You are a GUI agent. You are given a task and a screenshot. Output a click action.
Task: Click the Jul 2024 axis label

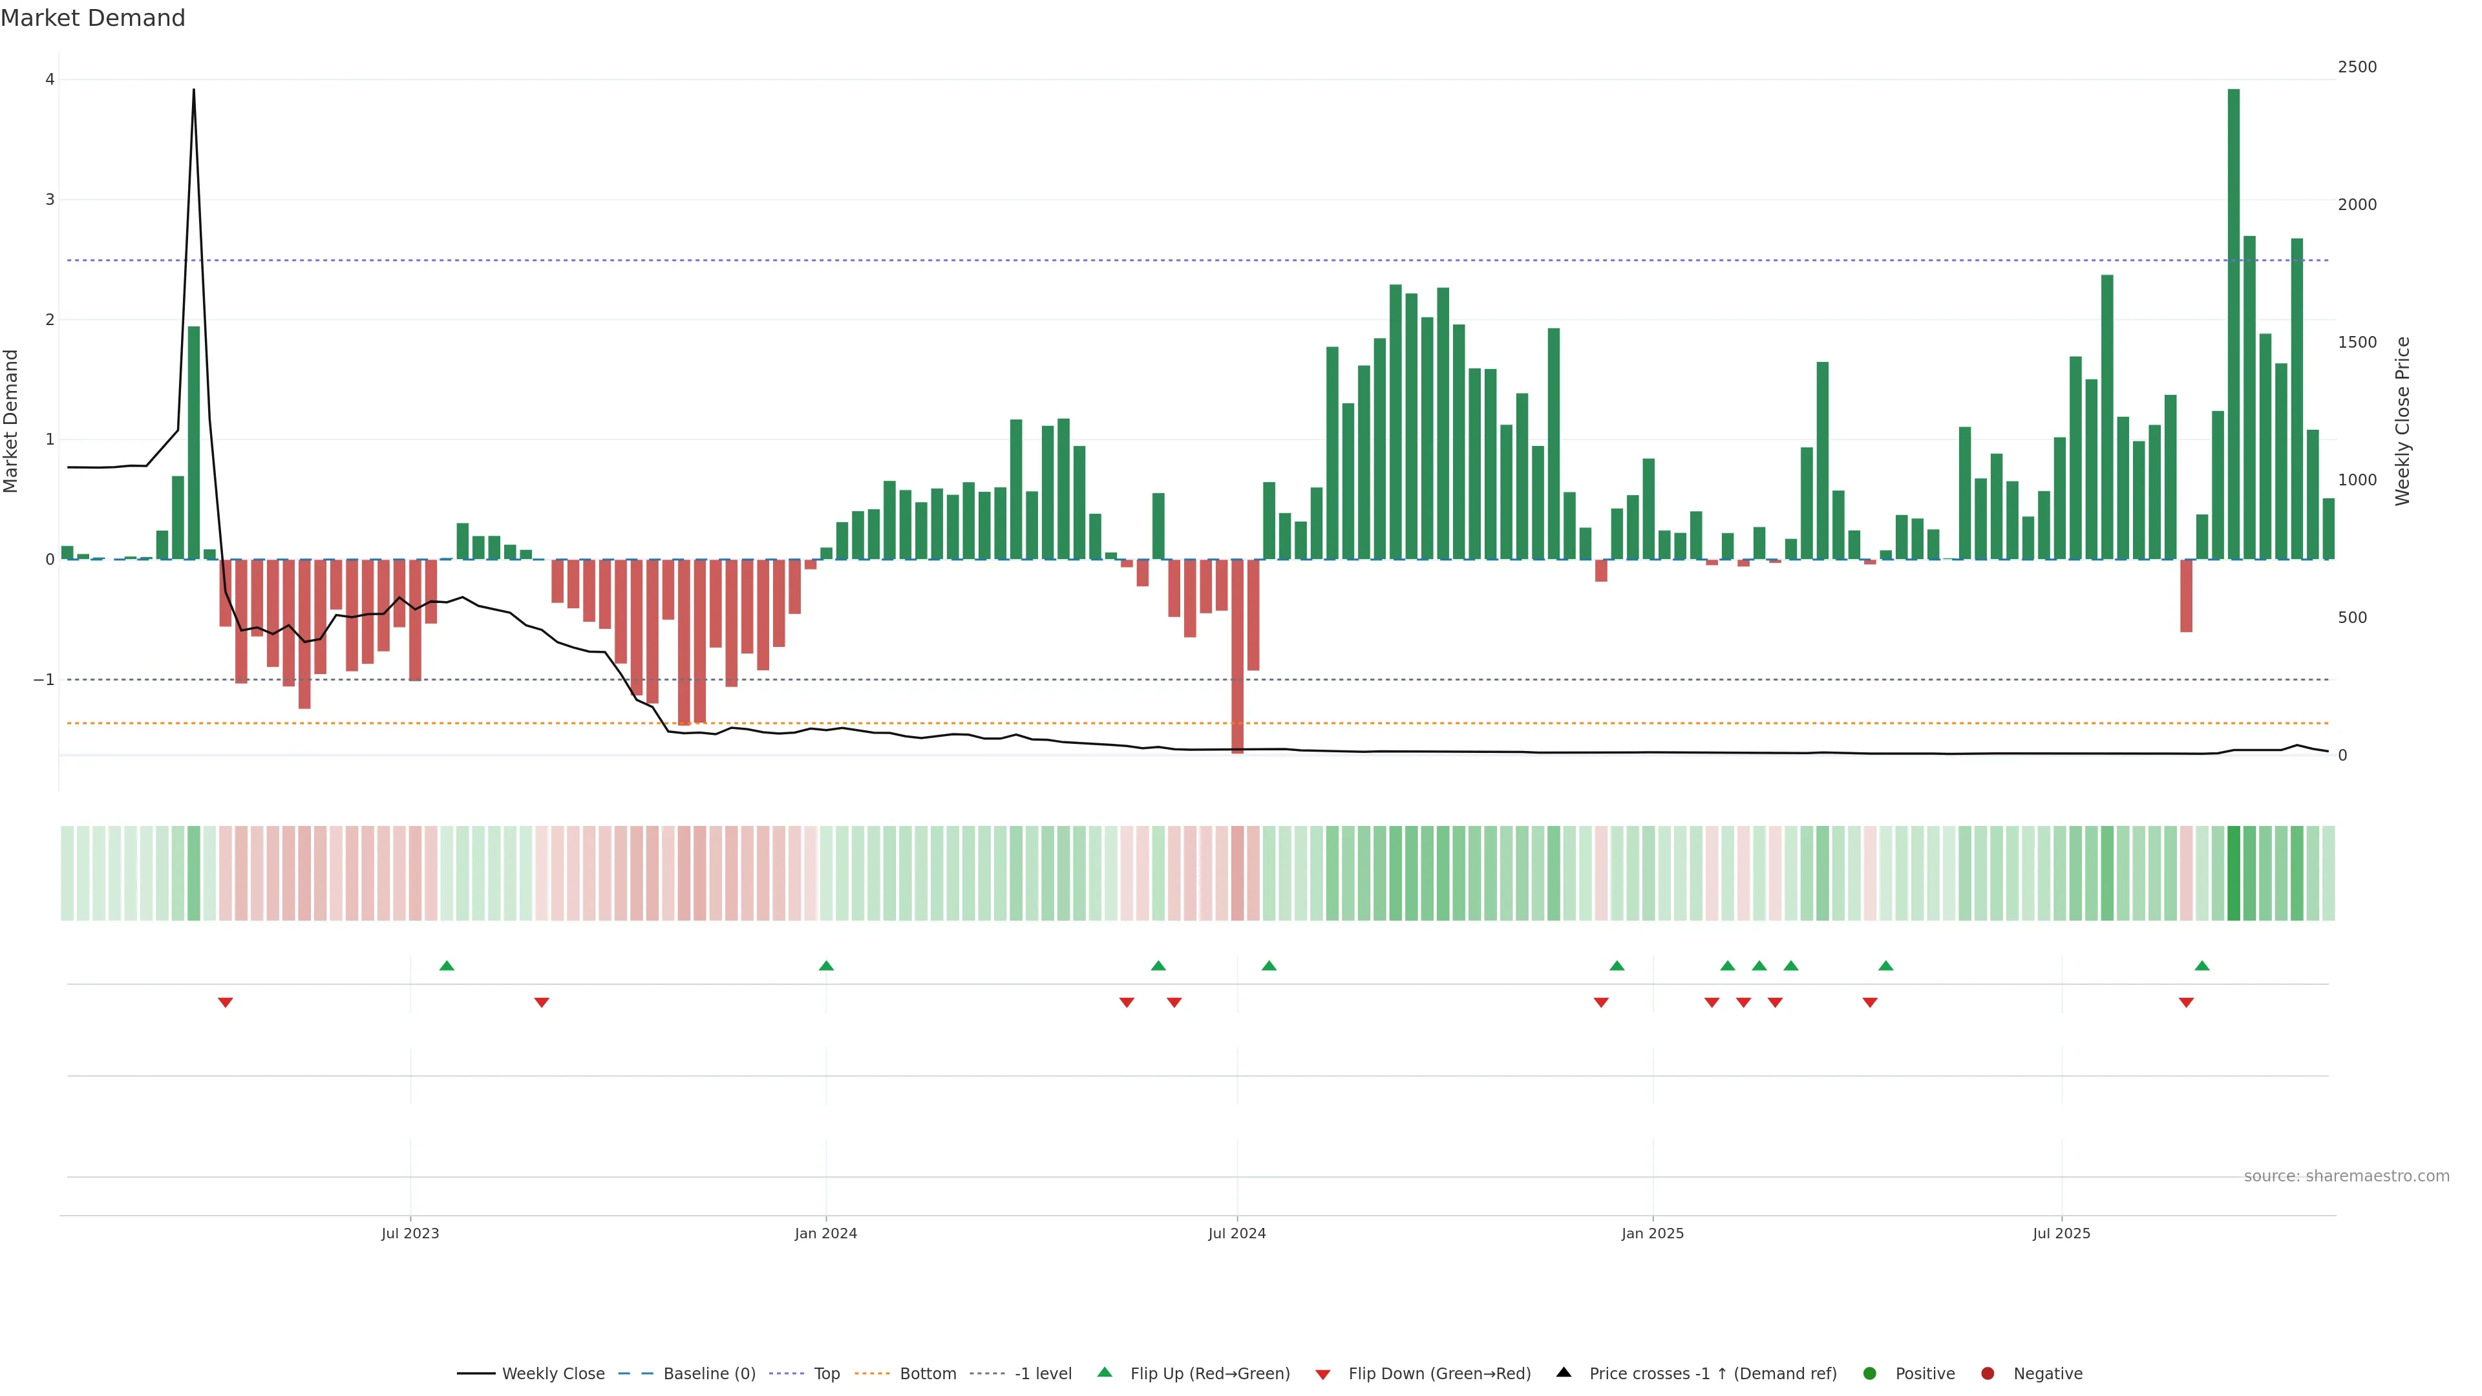[x=1237, y=1233]
